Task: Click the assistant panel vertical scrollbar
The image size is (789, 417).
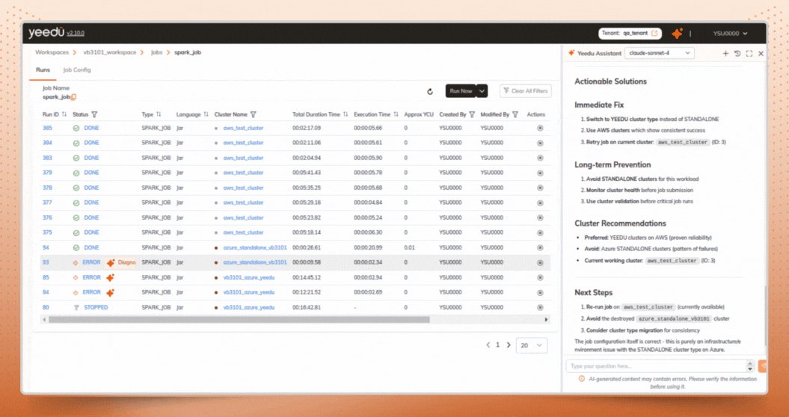Action: 766,316
